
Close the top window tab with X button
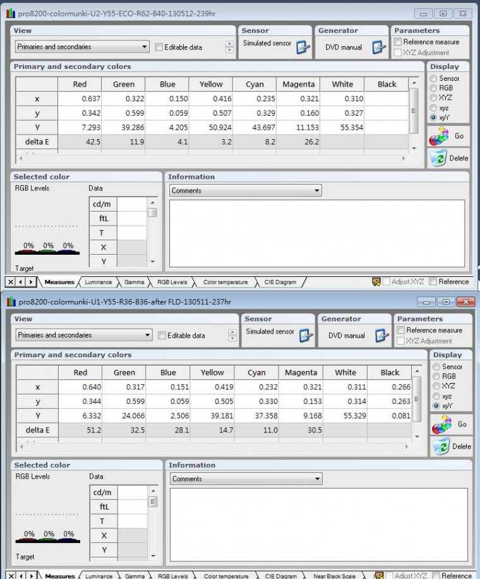[x=11, y=282]
